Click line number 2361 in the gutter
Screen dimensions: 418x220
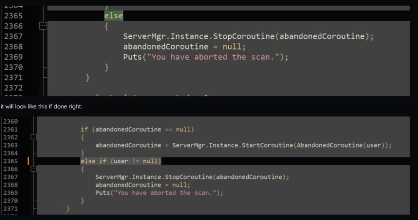[10, 129]
